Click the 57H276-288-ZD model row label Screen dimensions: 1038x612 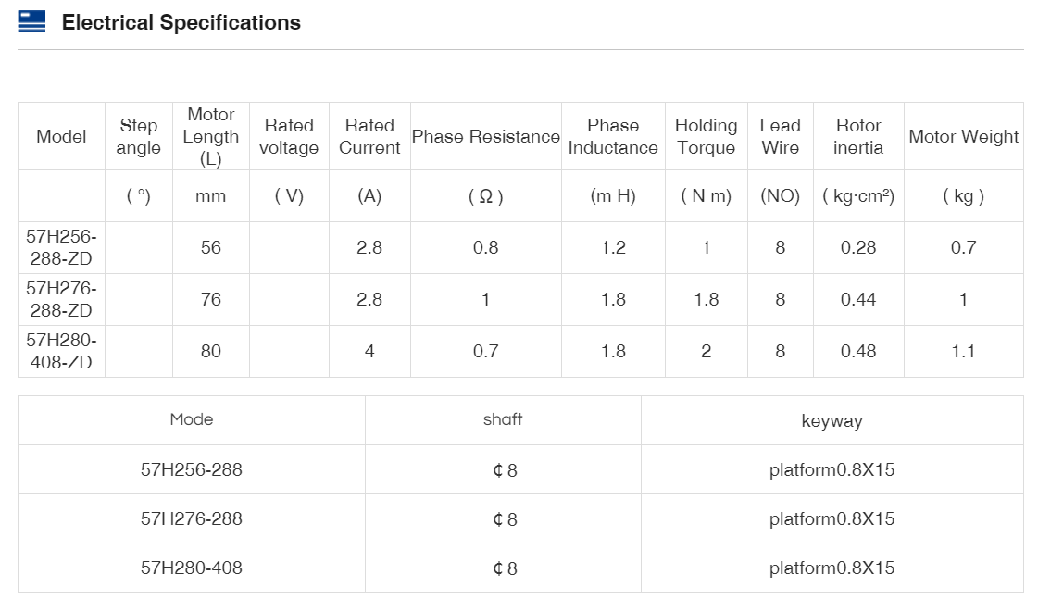pyautogui.click(x=61, y=300)
